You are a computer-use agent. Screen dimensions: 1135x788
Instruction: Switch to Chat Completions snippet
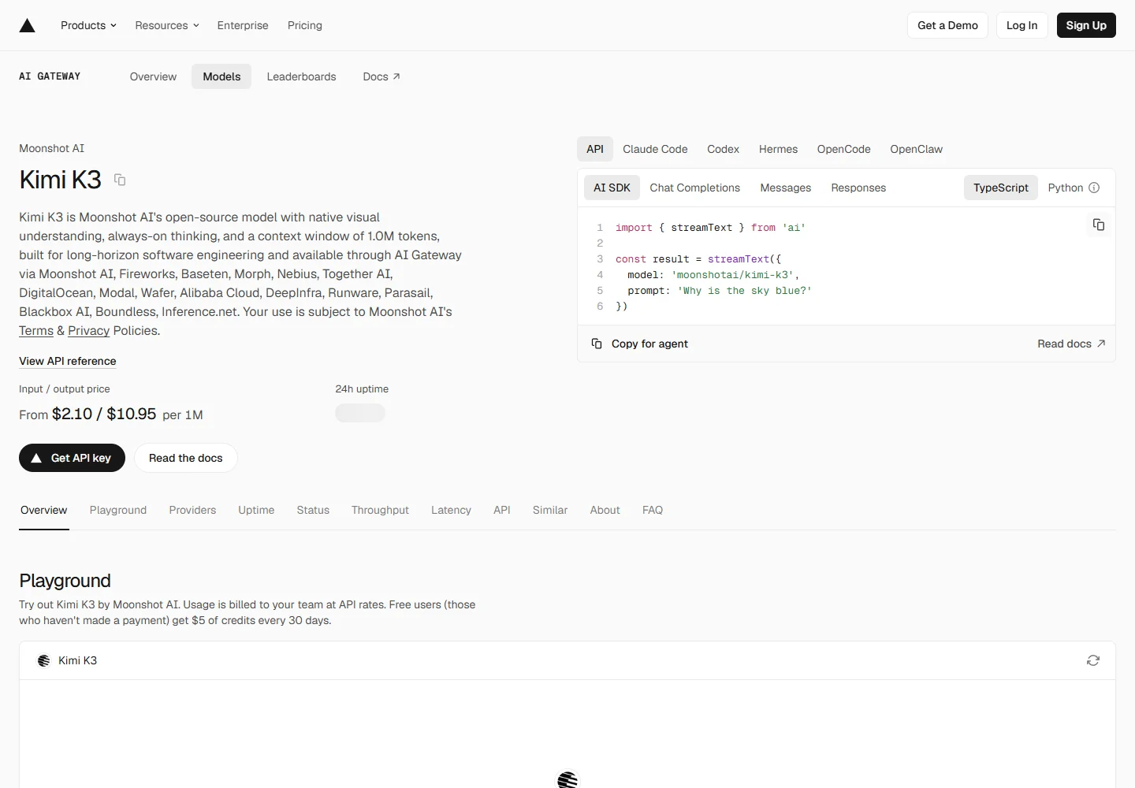tap(694, 188)
